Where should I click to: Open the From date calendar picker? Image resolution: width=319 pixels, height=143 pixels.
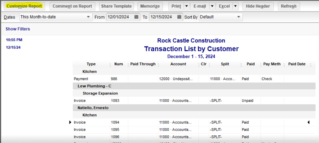click(137, 17)
